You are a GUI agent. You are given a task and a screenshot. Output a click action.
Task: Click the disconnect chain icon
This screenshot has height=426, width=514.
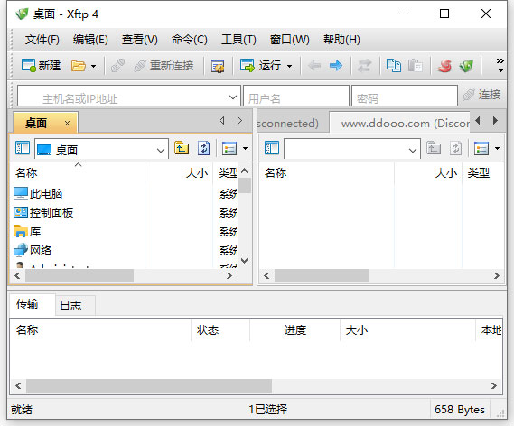tap(117, 66)
